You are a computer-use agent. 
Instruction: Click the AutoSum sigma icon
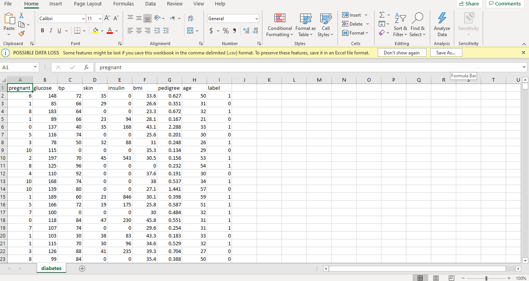[382, 15]
